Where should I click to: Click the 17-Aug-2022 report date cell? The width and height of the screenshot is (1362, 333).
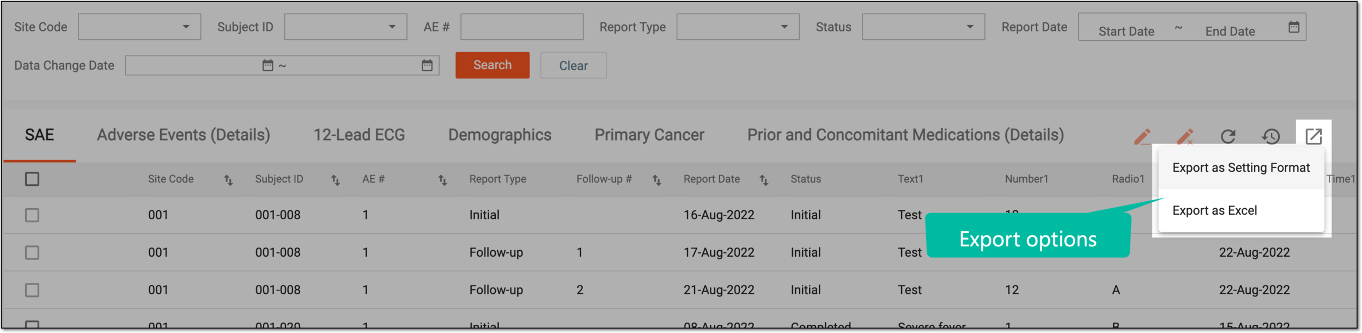point(719,252)
